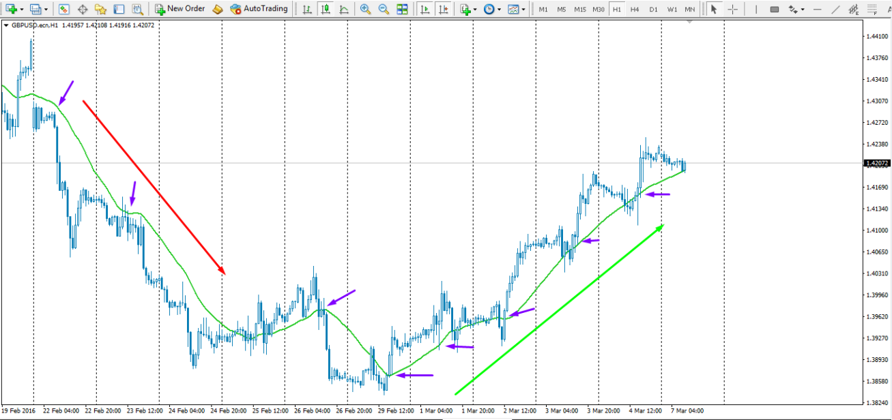Image resolution: width=892 pixels, height=420 pixels.
Task: Open the indicators list icon
Action: click(465, 9)
